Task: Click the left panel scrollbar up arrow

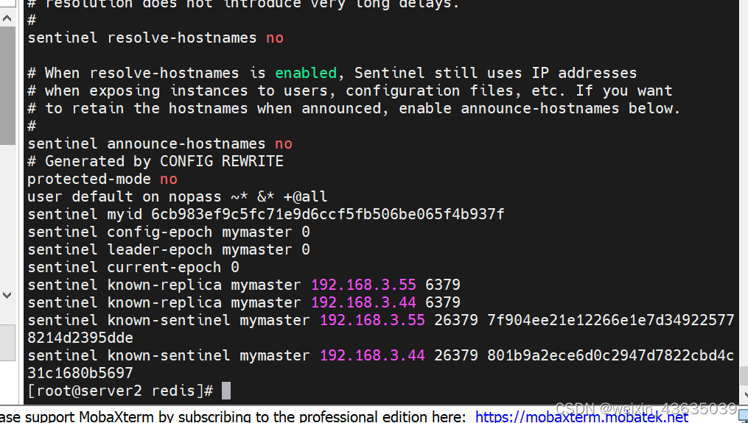Action: [7, 18]
